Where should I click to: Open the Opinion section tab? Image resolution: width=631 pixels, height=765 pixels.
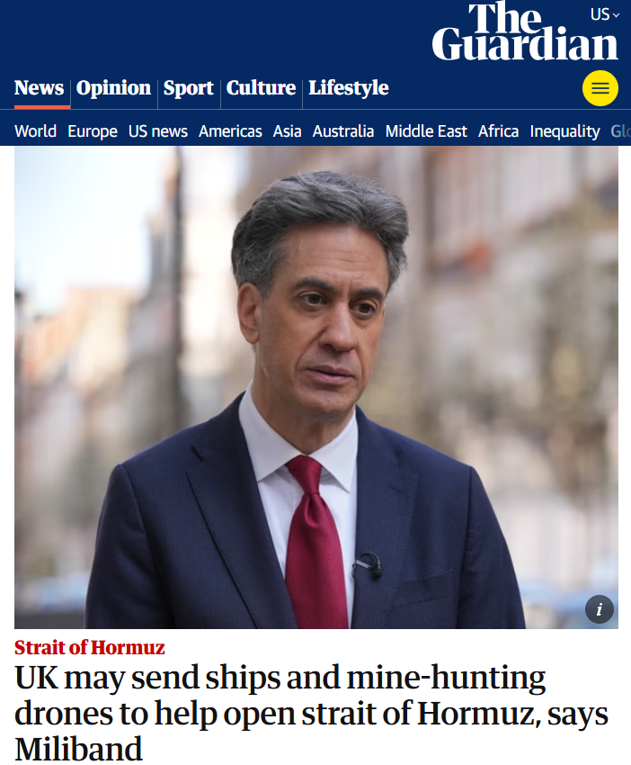coord(113,88)
